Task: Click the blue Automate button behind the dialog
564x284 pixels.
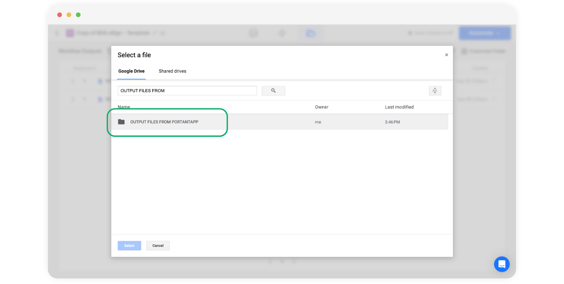Action: point(484,33)
